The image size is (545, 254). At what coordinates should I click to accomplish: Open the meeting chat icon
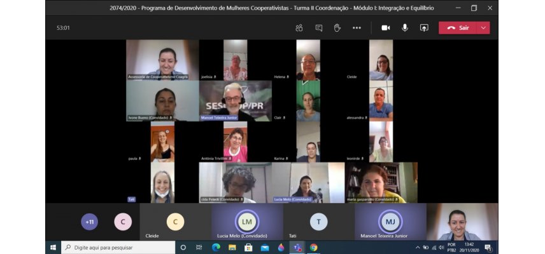319,28
